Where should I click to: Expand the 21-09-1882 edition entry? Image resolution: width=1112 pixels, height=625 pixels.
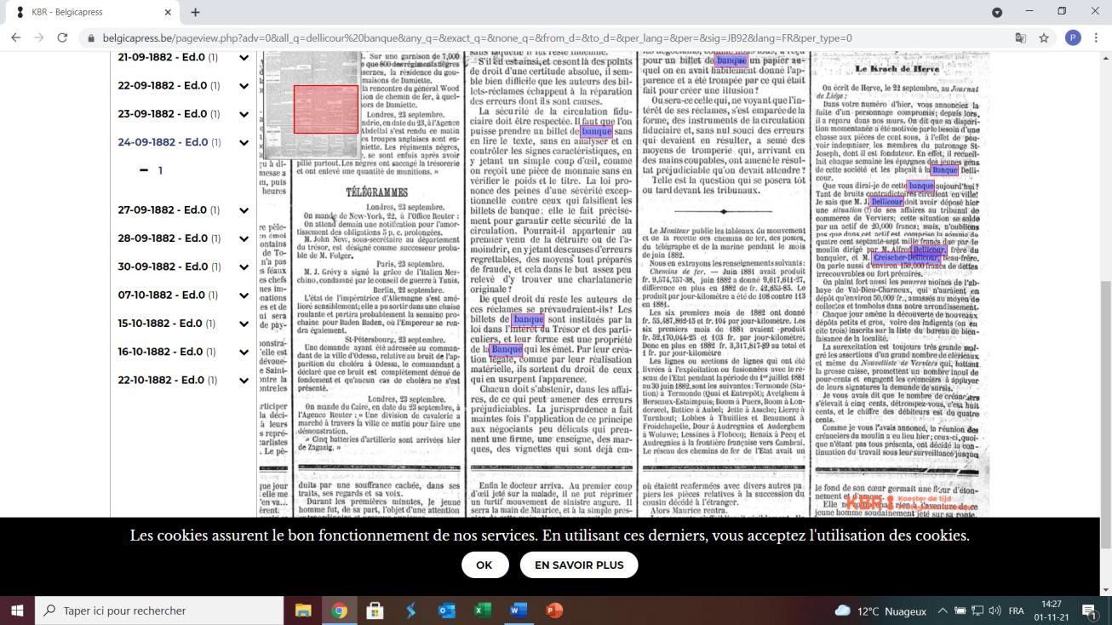pos(244,58)
